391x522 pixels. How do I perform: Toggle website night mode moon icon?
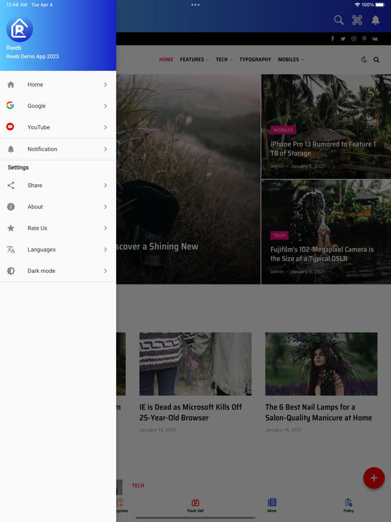[x=364, y=60]
